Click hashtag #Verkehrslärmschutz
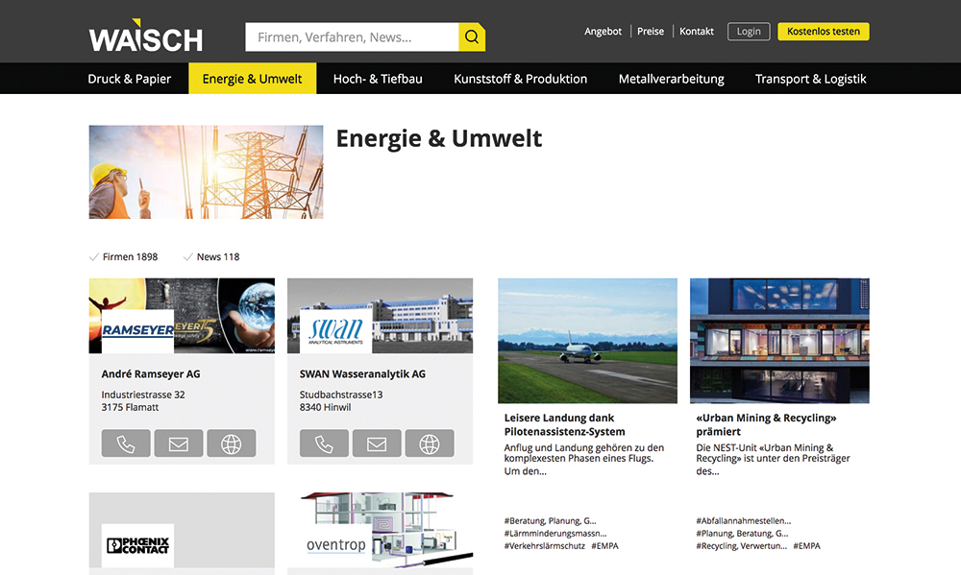This screenshot has width=961, height=575. [544, 545]
